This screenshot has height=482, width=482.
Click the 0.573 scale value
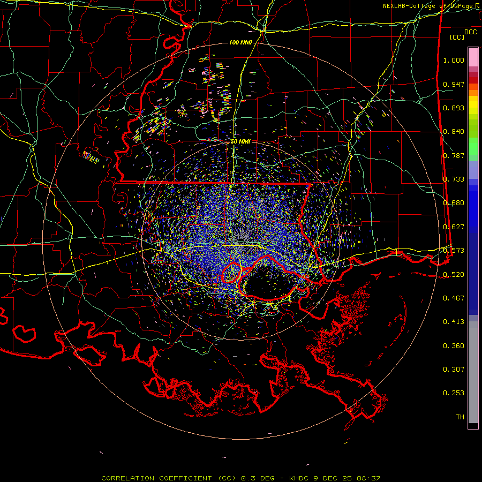[454, 251]
